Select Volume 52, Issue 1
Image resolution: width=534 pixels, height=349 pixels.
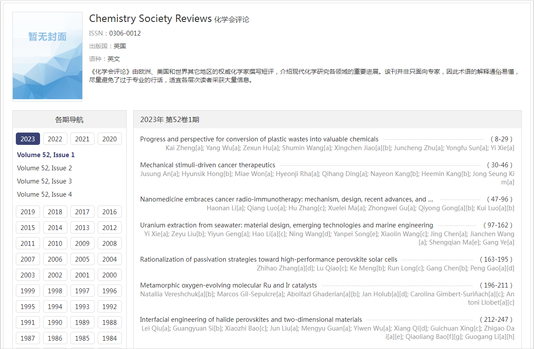(x=46, y=155)
